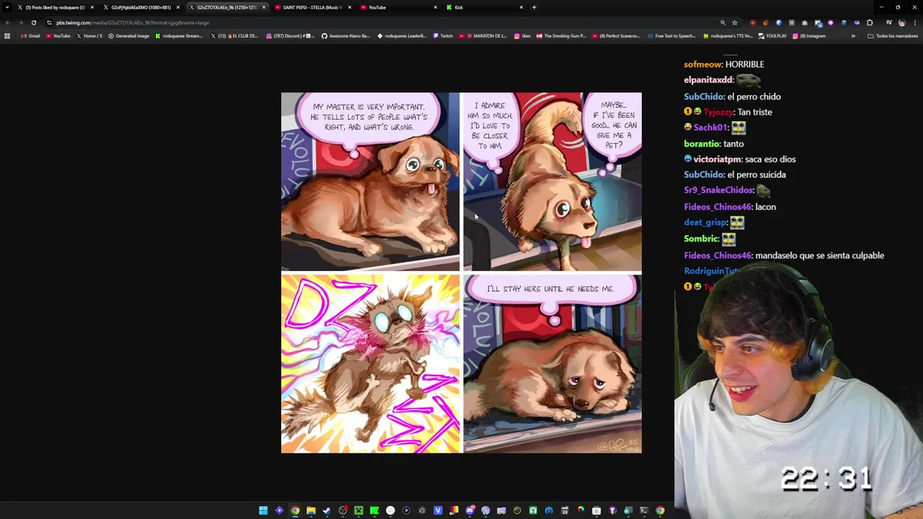Reload the current page
This screenshot has width=923, height=519.
tap(33, 22)
